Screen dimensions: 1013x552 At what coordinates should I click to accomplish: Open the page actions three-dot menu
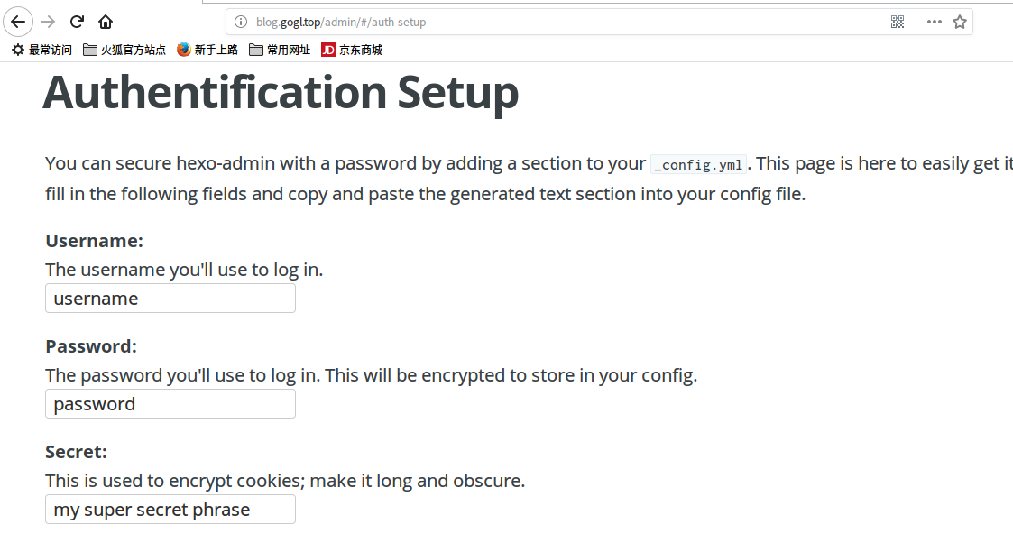pyautogui.click(x=935, y=22)
